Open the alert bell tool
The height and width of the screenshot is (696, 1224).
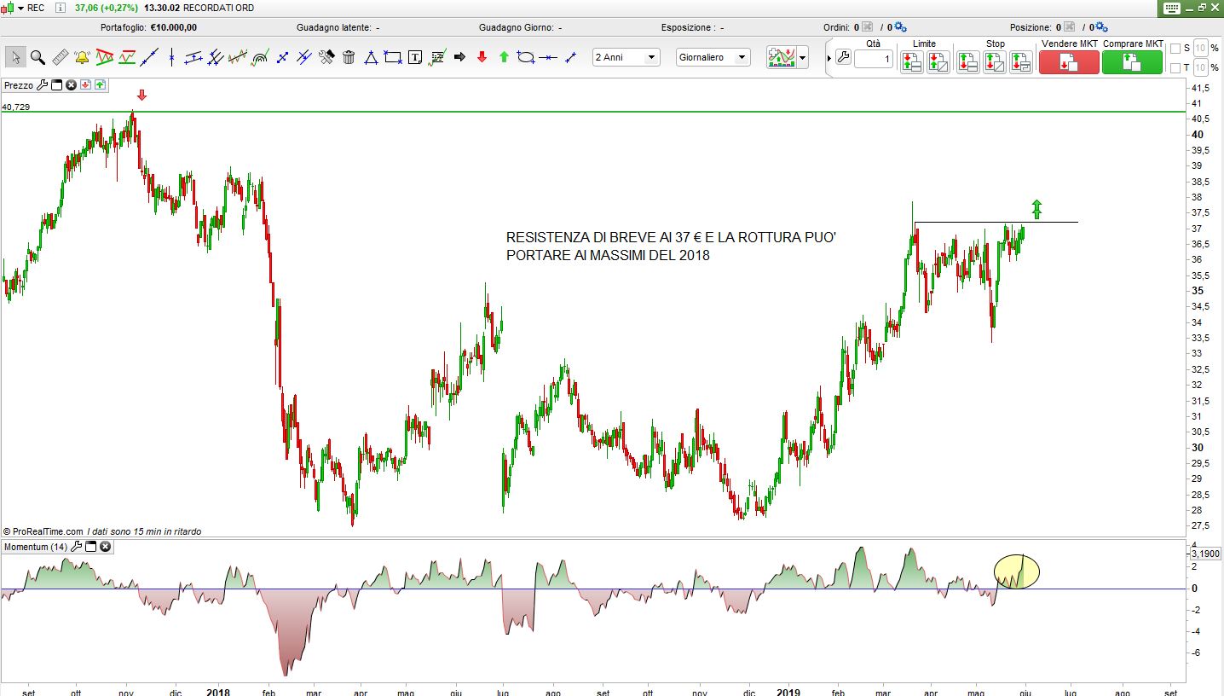tap(82, 58)
